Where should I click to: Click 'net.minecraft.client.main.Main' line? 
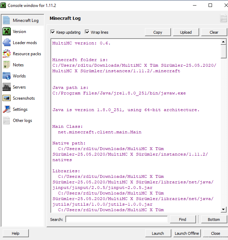[x=100, y=132]
